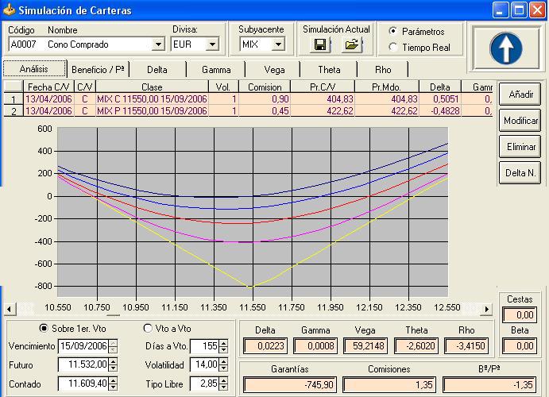The height and width of the screenshot is (397, 549).
Task: Click the application icon in title bar
Action: (9, 10)
